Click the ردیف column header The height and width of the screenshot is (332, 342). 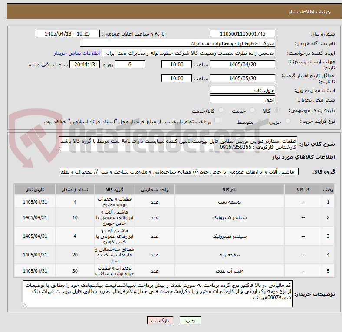pos(328,190)
